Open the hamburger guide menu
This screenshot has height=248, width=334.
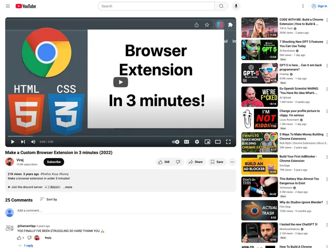[x=8, y=6]
